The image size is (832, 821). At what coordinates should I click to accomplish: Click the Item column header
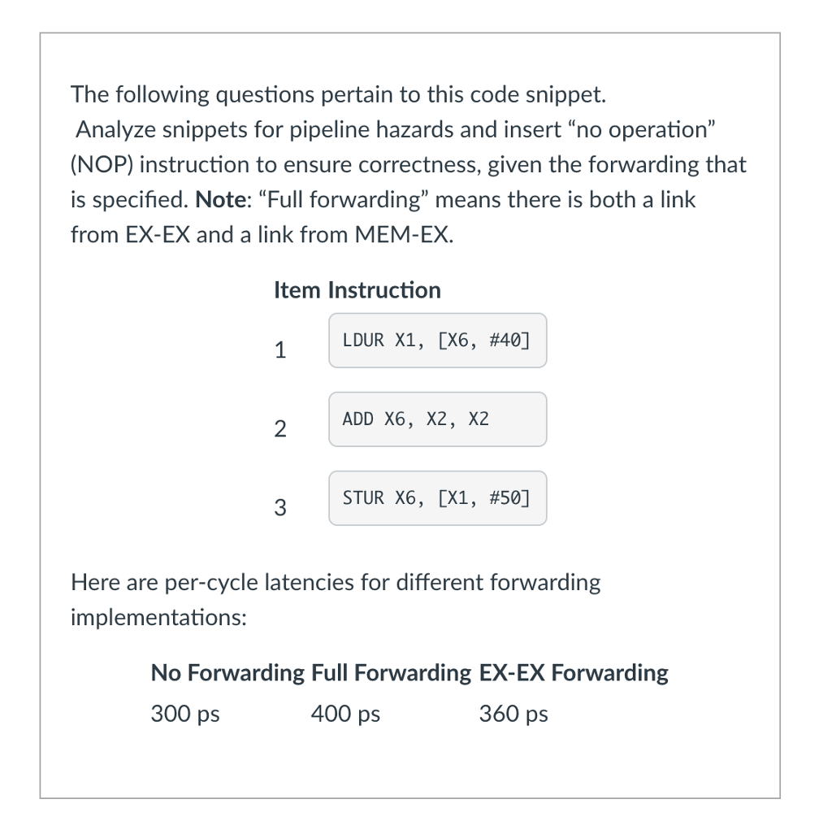pyautogui.click(x=297, y=290)
